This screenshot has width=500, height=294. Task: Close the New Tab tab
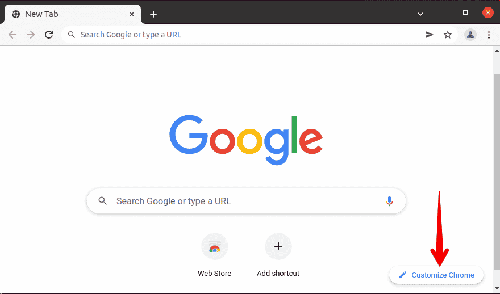click(132, 14)
